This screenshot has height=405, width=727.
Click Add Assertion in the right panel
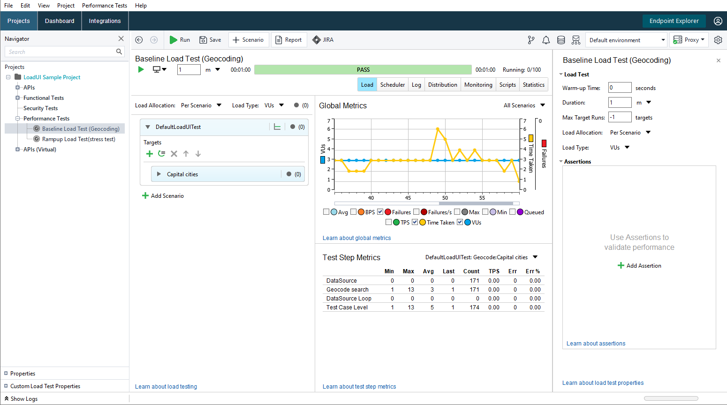point(639,265)
